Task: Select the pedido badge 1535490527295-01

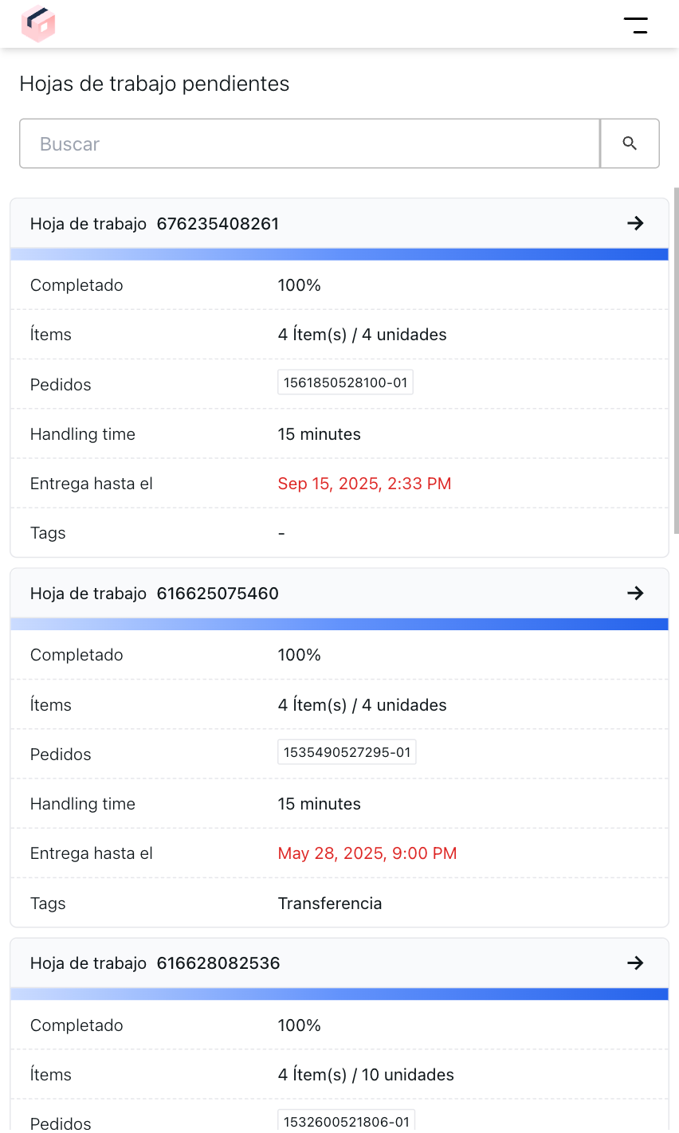Action: (x=346, y=751)
